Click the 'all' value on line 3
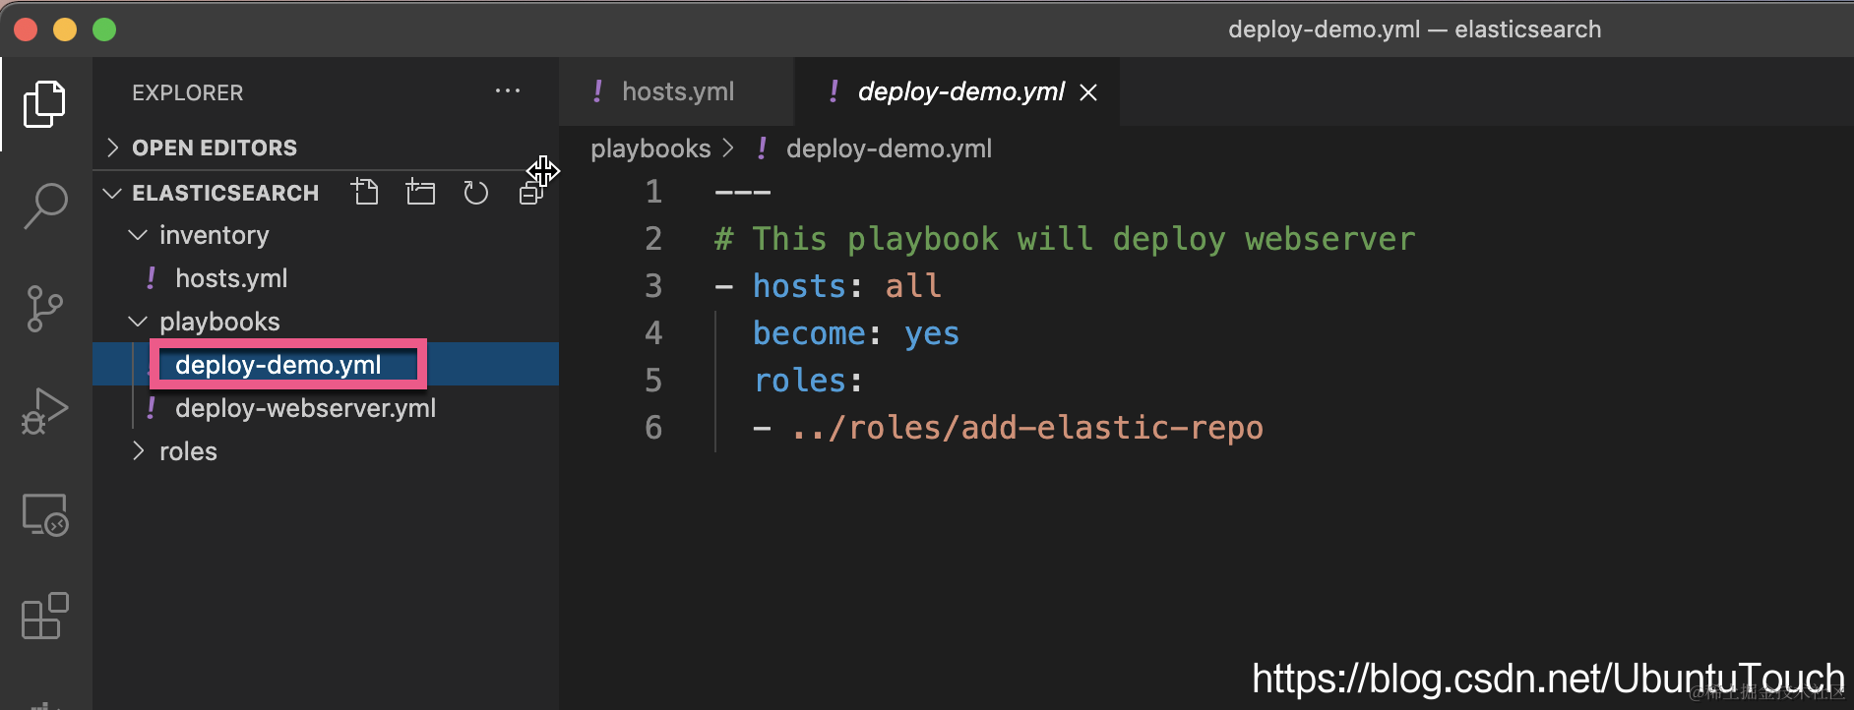 coord(913,286)
